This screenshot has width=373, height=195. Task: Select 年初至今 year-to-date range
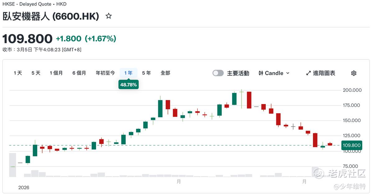point(105,73)
